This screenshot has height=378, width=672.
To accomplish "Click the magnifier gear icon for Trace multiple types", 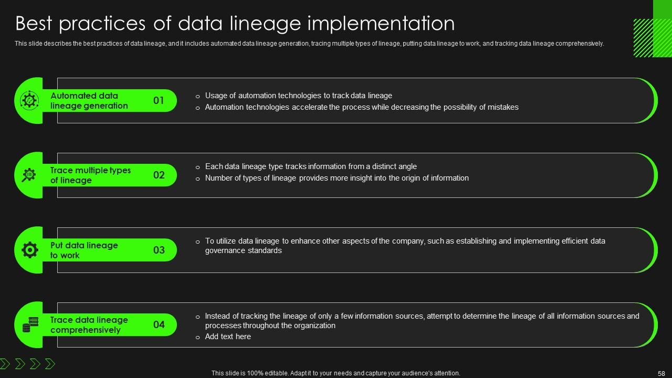I will point(29,175).
